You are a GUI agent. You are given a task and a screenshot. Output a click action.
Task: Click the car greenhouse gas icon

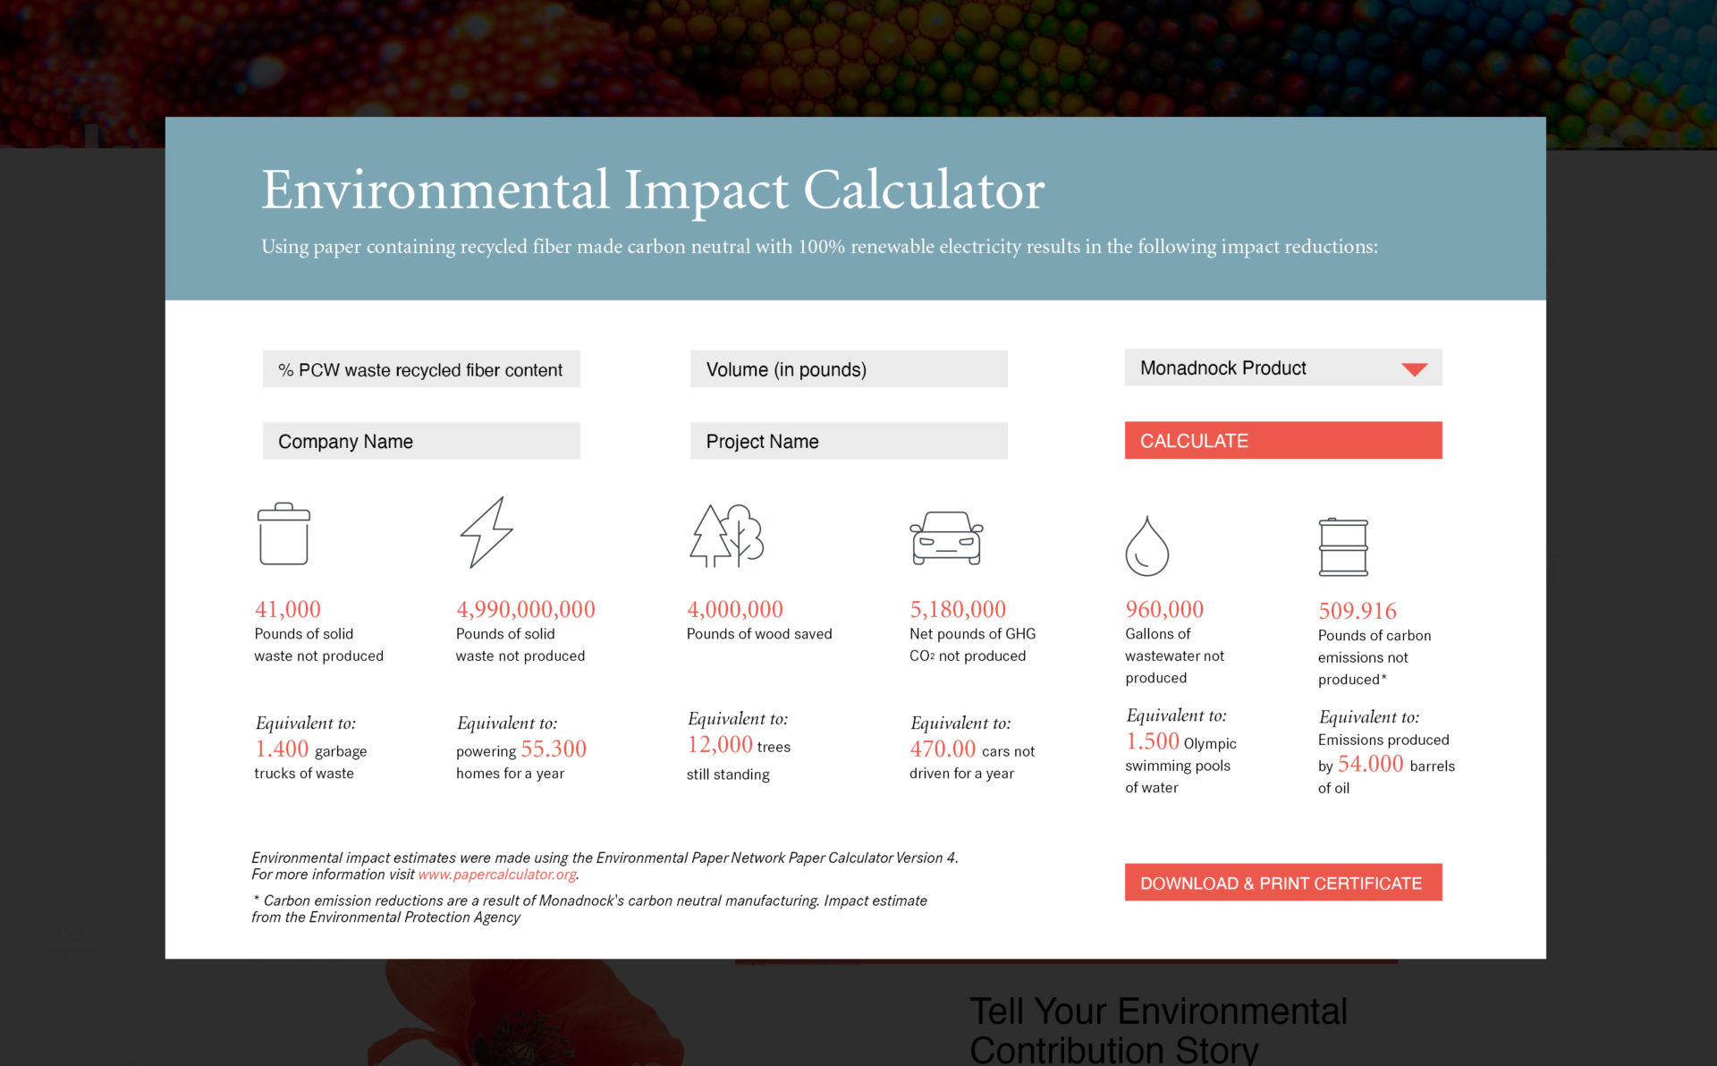946,538
